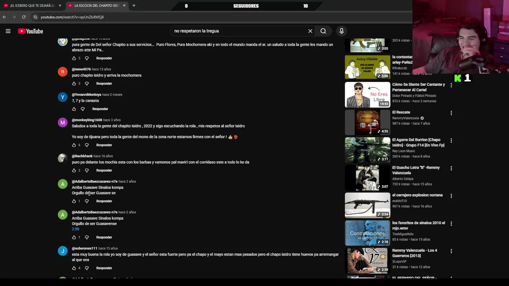Screen dimensions: 509x286
Task: Select the "7, 7 y la canasta" comment text
Action: 85,100
